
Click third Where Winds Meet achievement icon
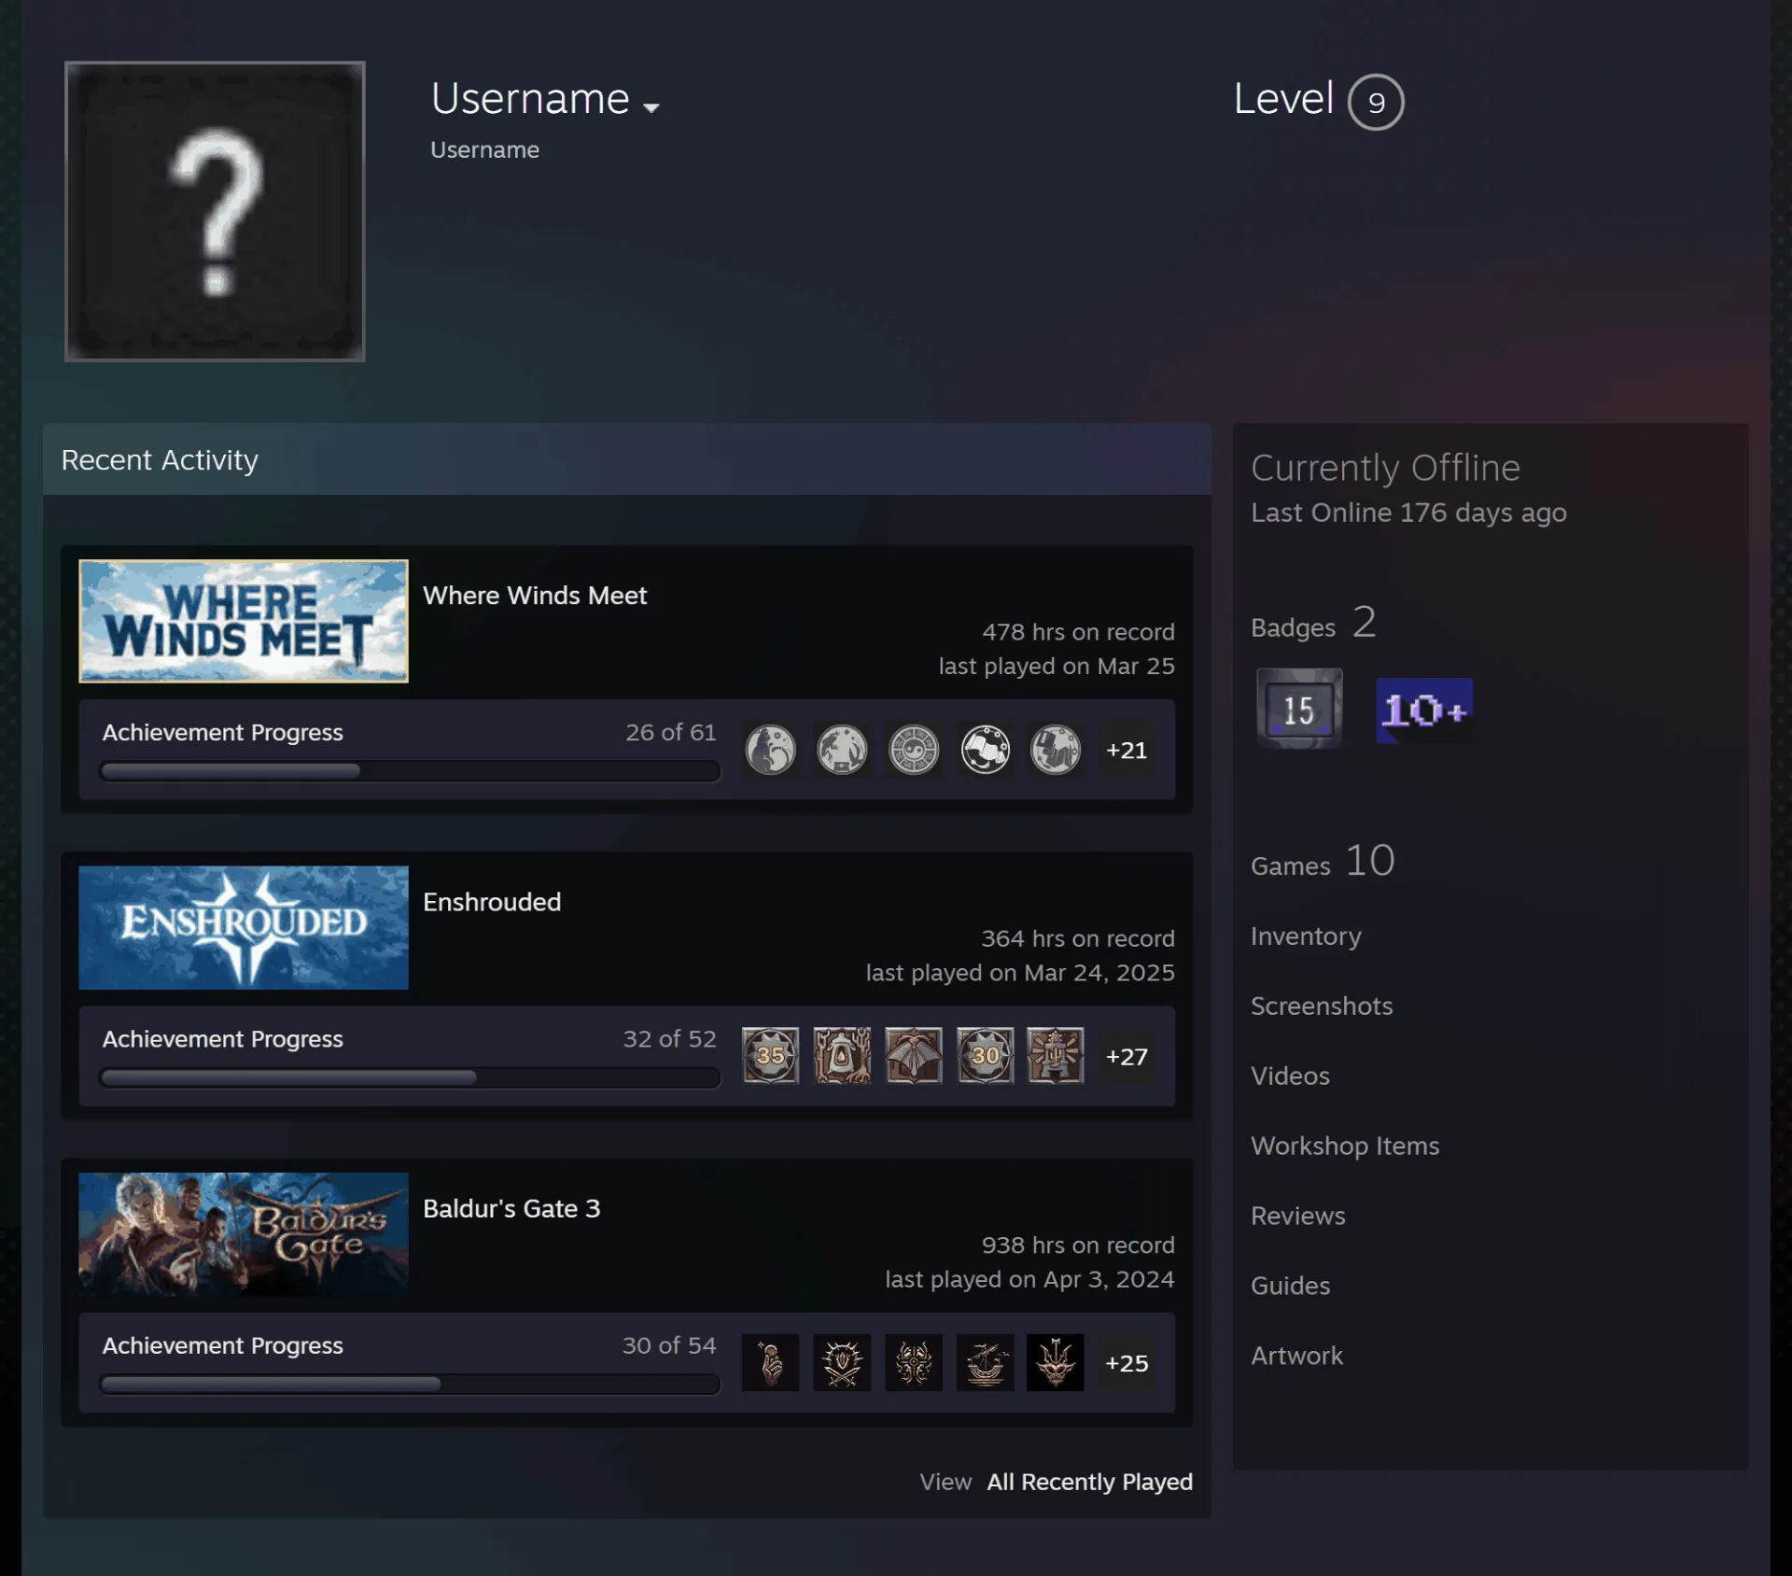(914, 750)
